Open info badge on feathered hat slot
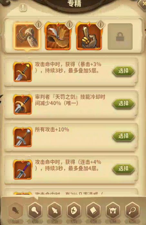The width and height of the screenshot is (146, 225). point(69,24)
